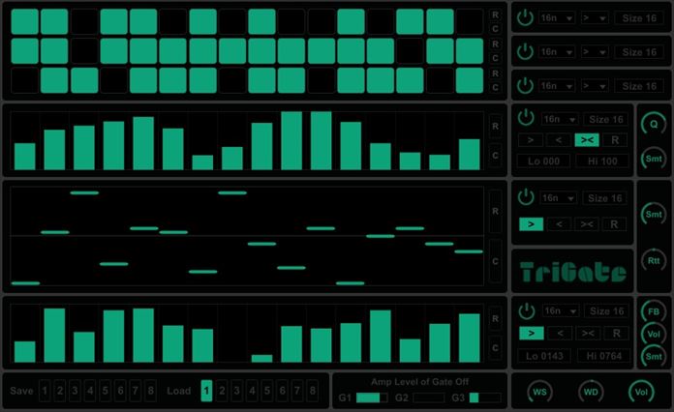Click the Rtt knob

(x=654, y=258)
